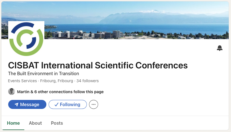Click the Built Environment in Transition tagline
This screenshot has width=231, height=132.
click(x=44, y=74)
